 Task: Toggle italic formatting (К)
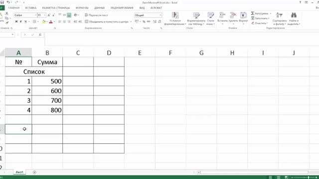coord(21,21)
